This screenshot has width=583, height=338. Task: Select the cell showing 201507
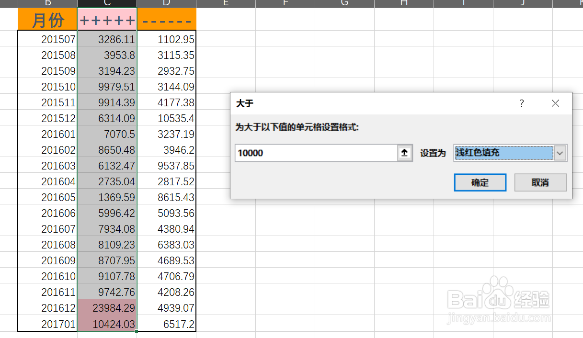pos(47,39)
